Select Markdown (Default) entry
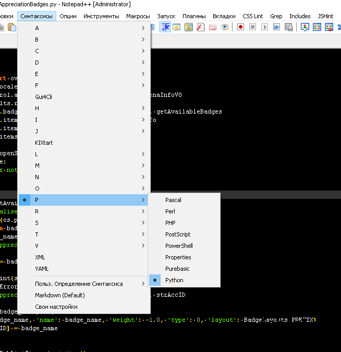The image size is (341, 352). pos(83,295)
